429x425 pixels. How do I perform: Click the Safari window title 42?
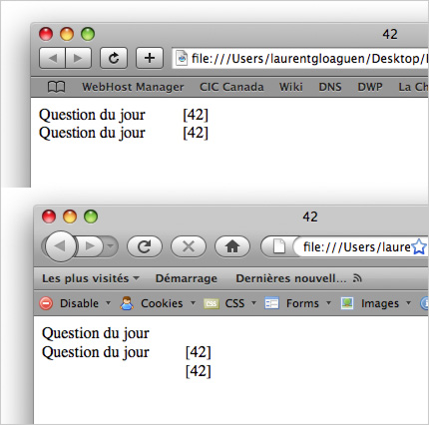tap(390, 34)
